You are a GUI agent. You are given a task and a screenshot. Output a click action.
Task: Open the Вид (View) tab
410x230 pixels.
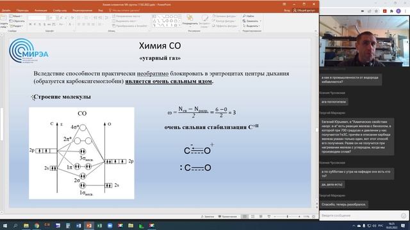click(101, 10)
